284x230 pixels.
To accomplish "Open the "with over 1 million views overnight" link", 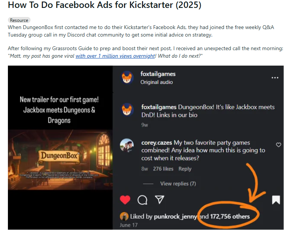I will pyautogui.click(x=115, y=56).
